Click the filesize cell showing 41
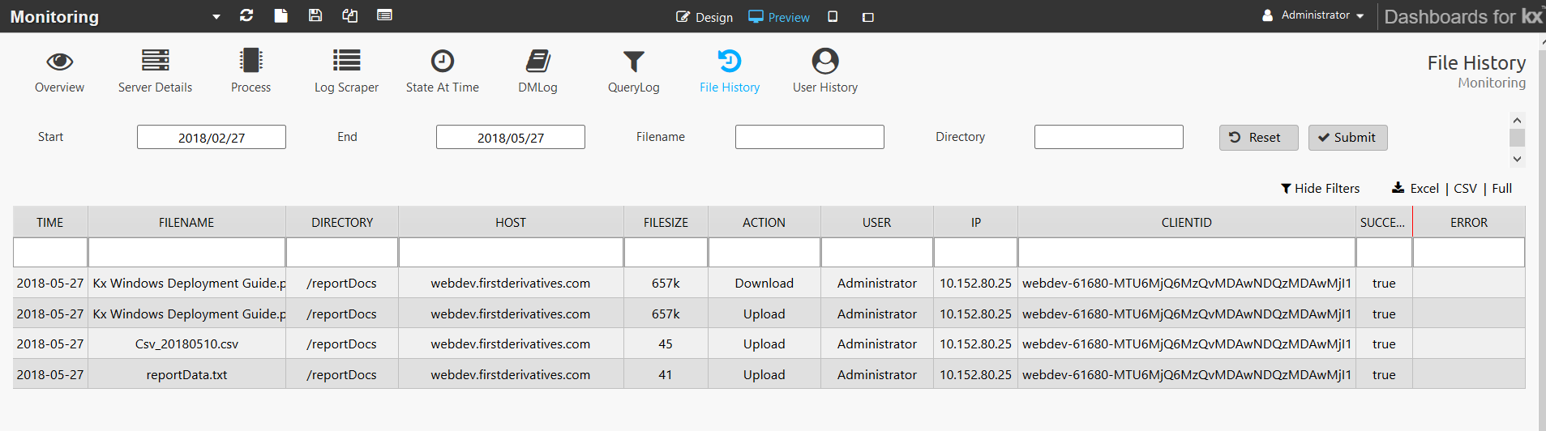 (x=666, y=374)
